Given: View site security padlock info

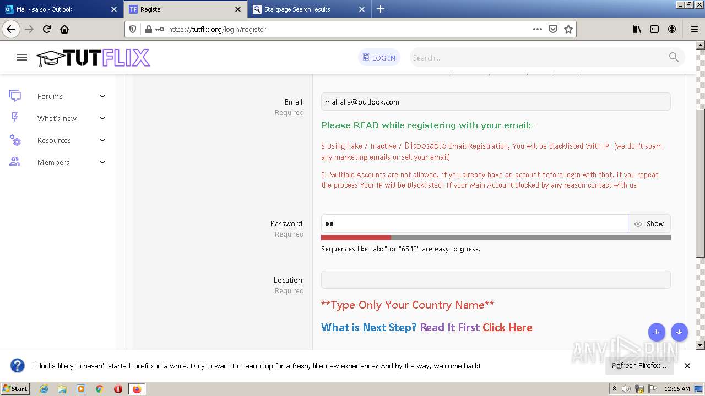Looking at the screenshot, I should [x=148, y=29].
